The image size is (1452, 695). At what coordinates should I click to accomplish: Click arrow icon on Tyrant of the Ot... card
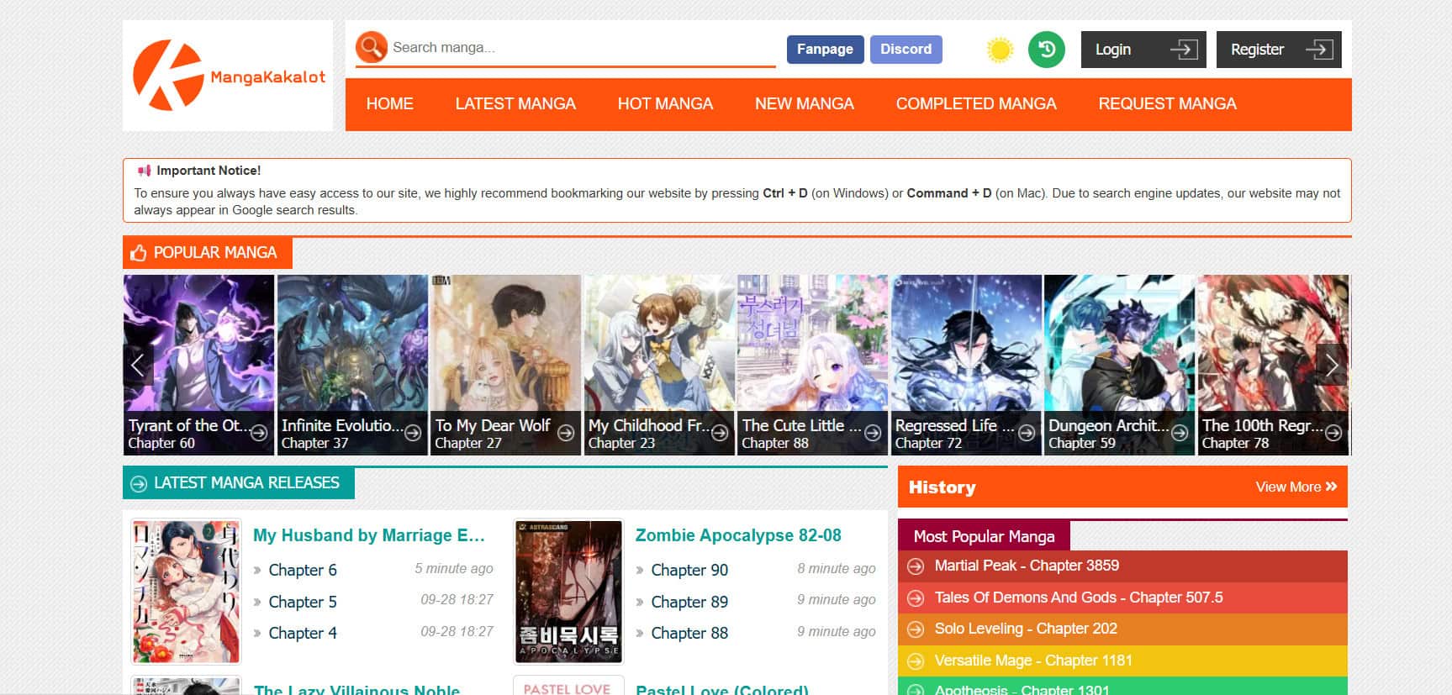click(x=259, y=433)
